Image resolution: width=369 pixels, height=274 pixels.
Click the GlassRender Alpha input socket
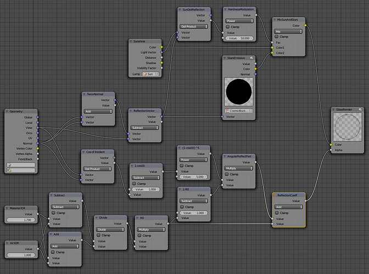point(331,150)
